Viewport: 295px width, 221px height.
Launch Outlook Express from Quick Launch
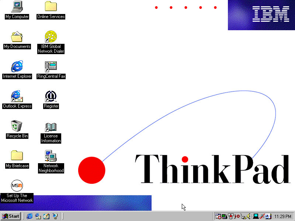(x=38, y=216)
